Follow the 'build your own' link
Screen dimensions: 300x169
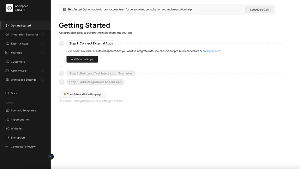[x=211, y=51]
